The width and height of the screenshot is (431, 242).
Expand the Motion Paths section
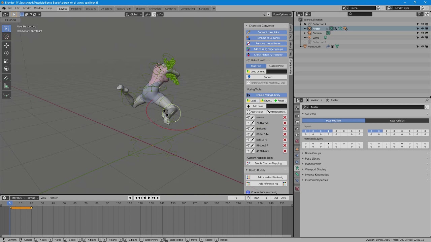(313, 164)
